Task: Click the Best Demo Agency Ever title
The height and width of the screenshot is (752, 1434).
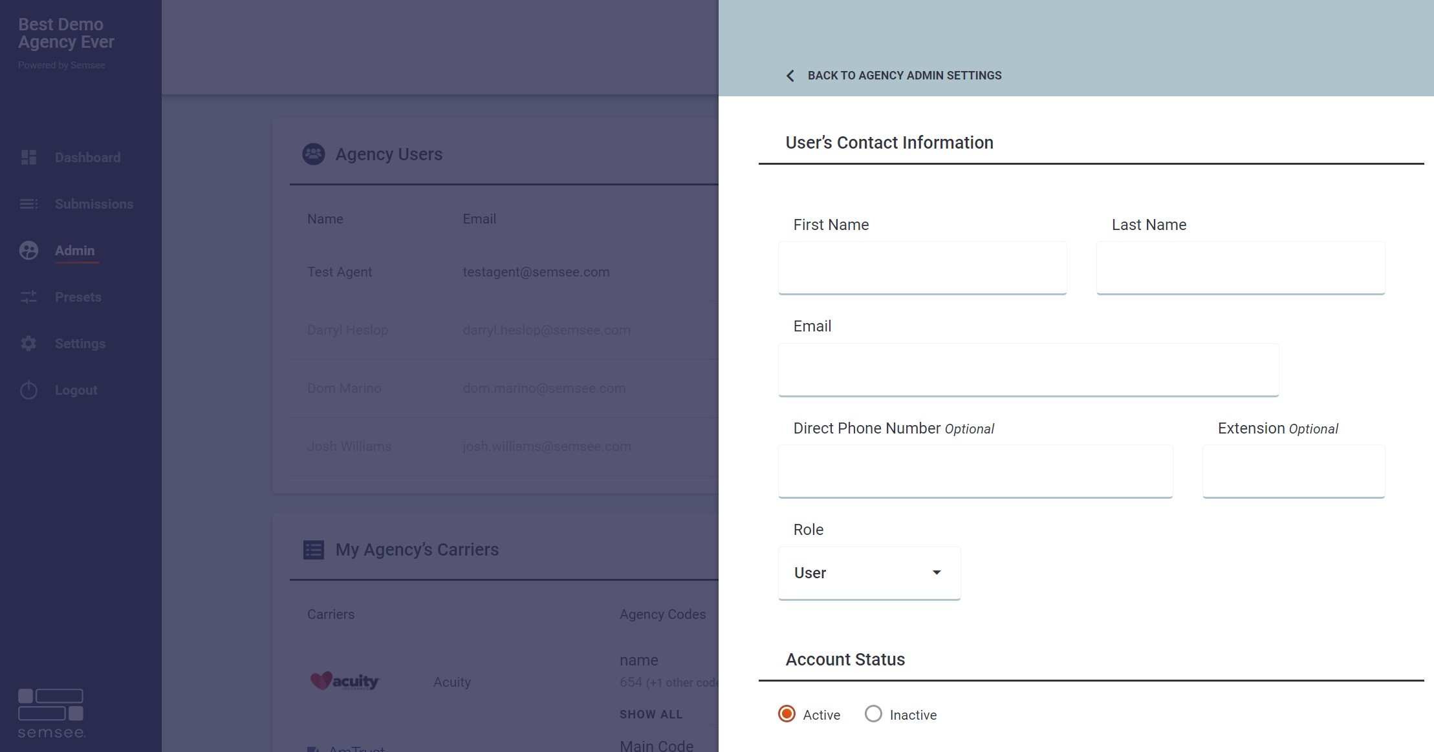Action: tap(66, 33)
